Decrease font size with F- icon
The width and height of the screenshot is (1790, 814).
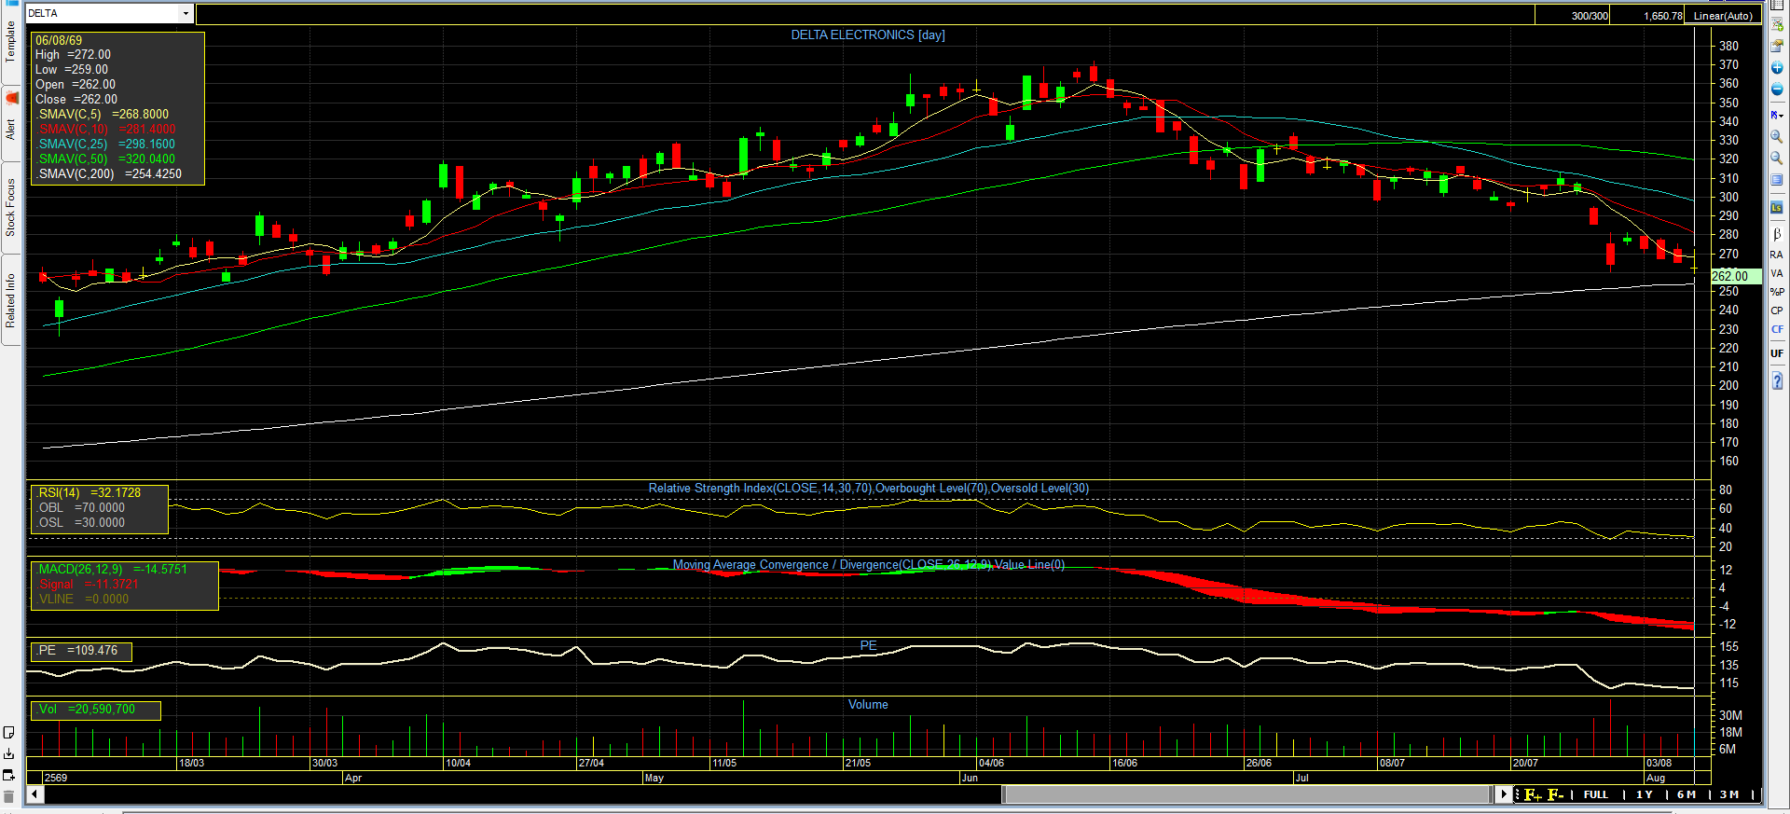click(x=1555, y=794)
